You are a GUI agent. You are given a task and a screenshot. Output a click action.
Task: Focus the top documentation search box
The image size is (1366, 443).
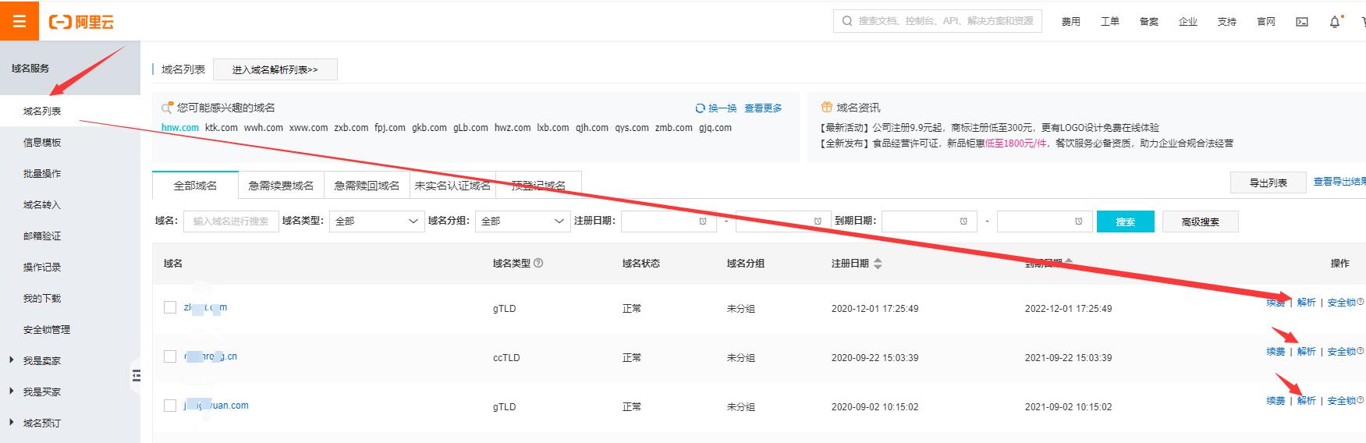click(938, 21)
